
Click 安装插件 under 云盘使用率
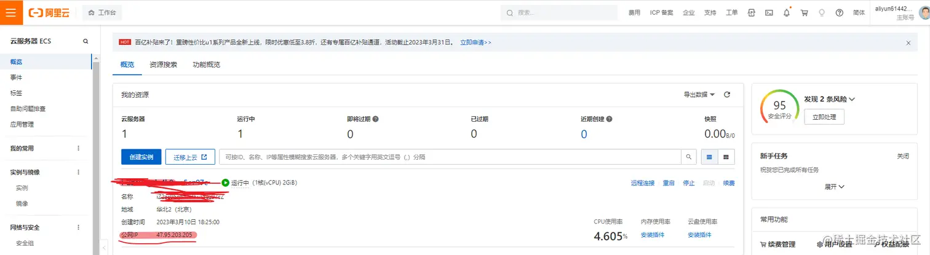pyautogui.click(x=699, y=235)
